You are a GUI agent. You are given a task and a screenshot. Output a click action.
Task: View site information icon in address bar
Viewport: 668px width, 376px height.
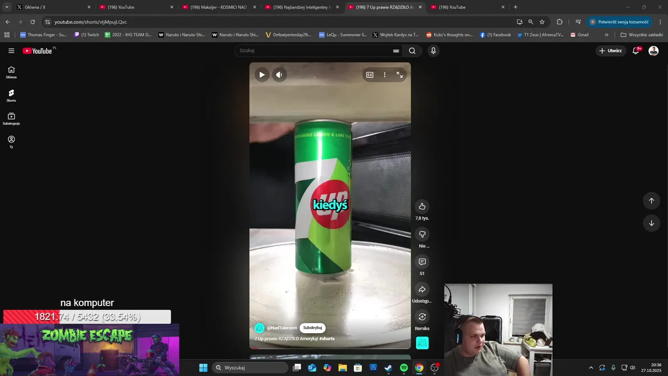(47, 22)
